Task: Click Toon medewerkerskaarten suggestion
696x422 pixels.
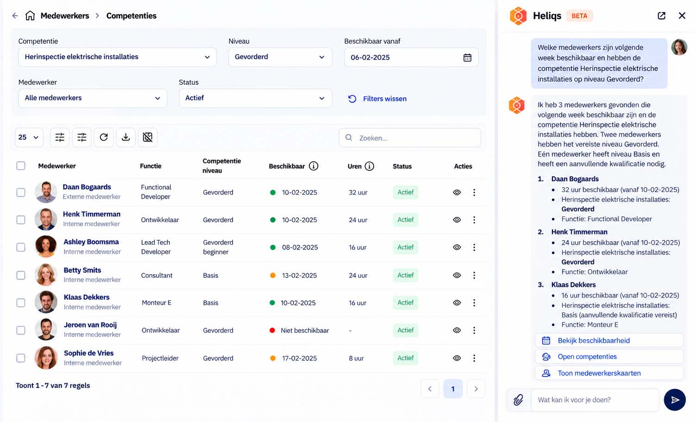Action: coord(609,373)
